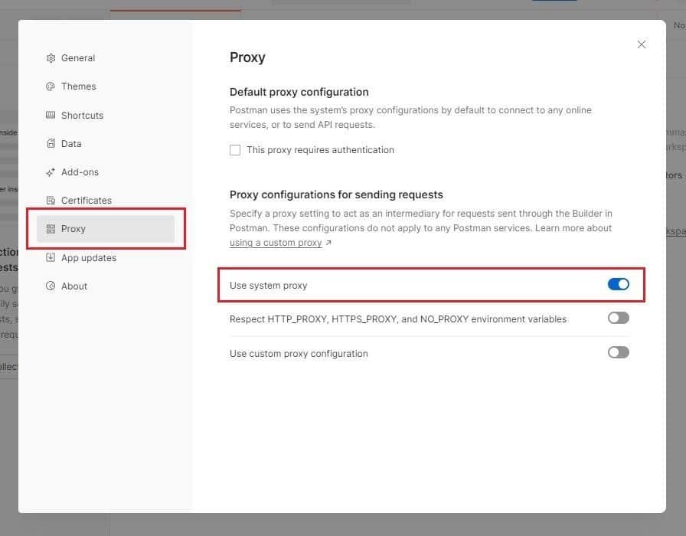686x536 pixels.
Task: Click the Add-ons sparkle icon
Action: pyautogui.click(x=51, y=172)
